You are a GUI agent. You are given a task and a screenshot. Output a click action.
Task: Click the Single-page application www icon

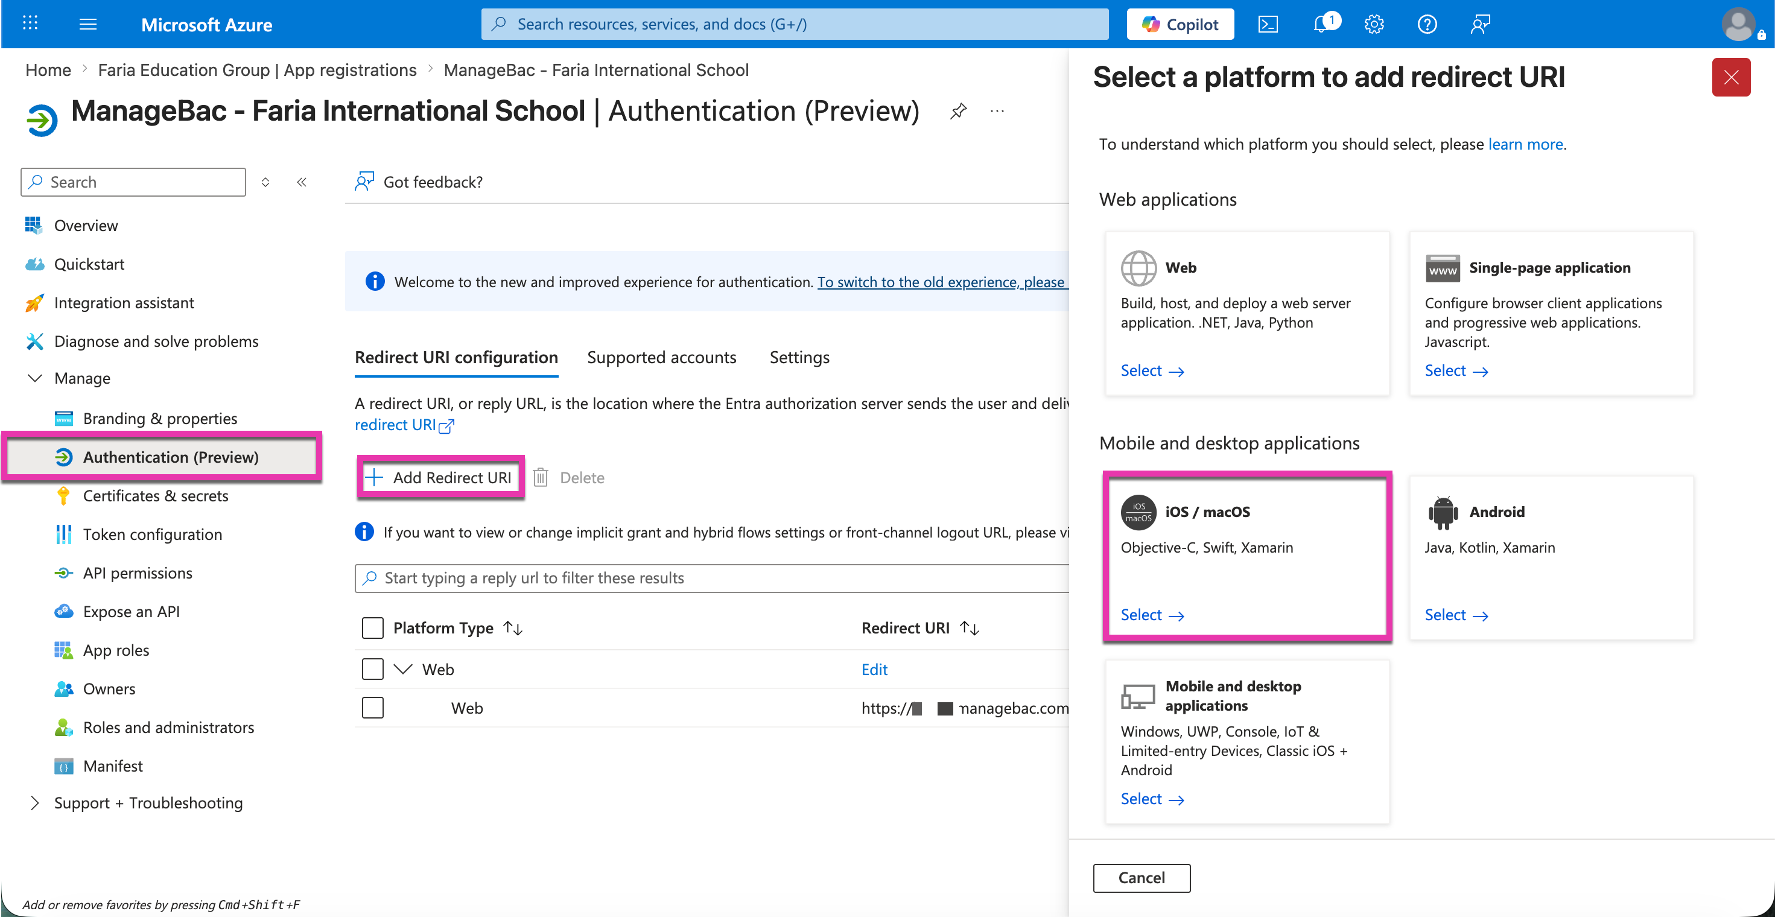click(x=1443, y=268)
